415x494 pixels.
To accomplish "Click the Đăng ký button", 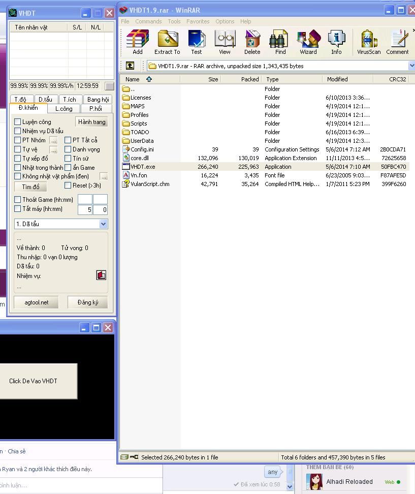I will click(x=88, y=302).
